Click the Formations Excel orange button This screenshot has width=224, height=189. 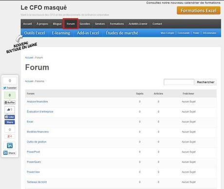point(199,11)
